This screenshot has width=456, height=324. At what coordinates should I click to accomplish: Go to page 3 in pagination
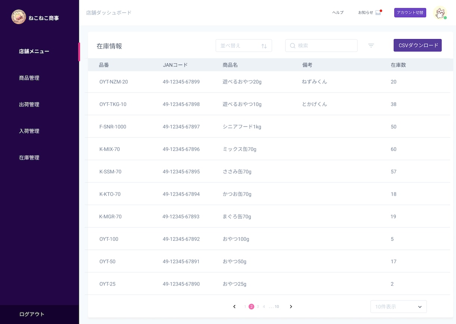tap(258, 307)
